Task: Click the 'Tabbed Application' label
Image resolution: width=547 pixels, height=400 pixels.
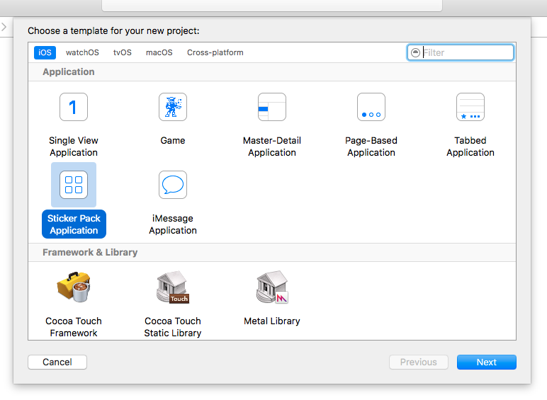Action: click(470, 147)
